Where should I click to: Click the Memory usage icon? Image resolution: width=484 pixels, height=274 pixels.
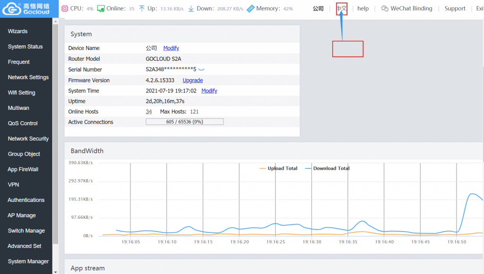(251, 8)
